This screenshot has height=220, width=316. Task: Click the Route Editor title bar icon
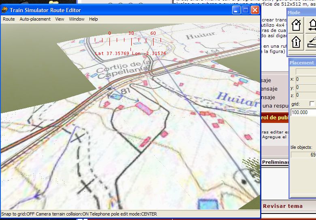[x=5, y=10]
